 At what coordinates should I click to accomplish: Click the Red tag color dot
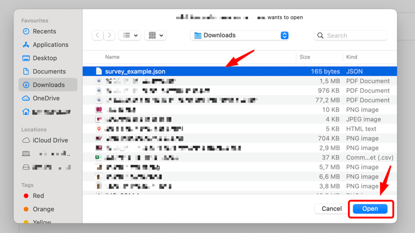[x=26, y=196]
